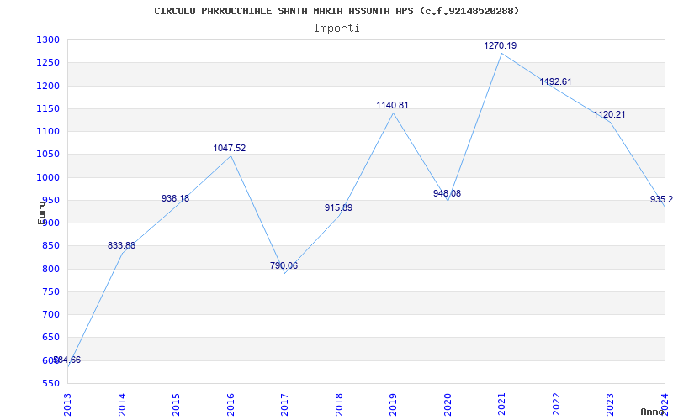Click the Euro axis title

[x=41, y=213]
